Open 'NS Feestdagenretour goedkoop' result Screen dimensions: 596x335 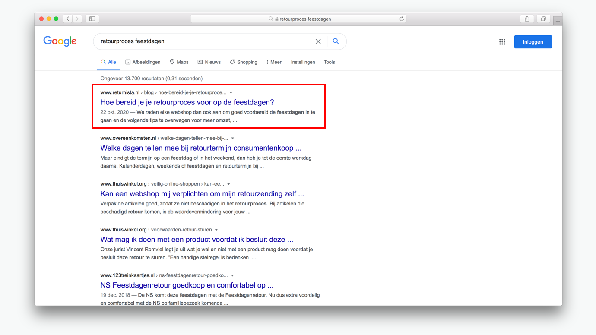(187, 285)
